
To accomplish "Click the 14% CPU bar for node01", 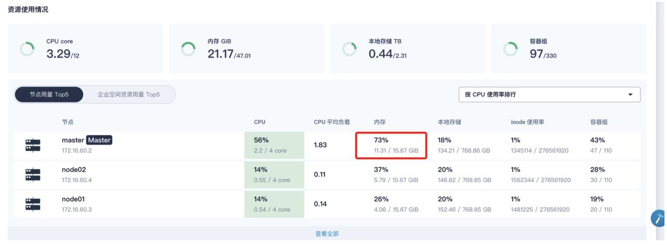I will (x=274, y=204).
